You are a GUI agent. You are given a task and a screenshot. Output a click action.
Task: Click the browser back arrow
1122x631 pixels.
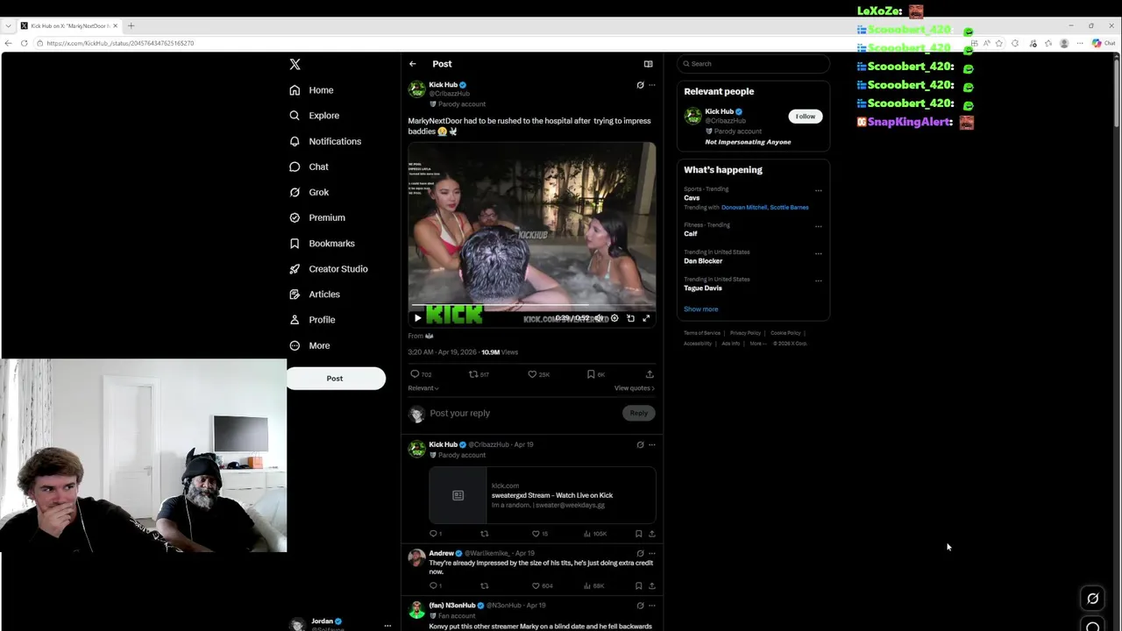point(8,43)
